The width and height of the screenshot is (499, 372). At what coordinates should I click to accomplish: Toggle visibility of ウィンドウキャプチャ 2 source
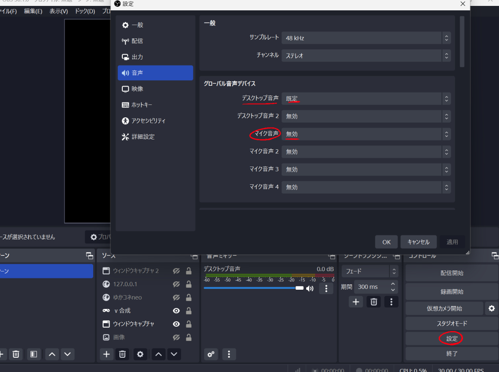point(177,271)
